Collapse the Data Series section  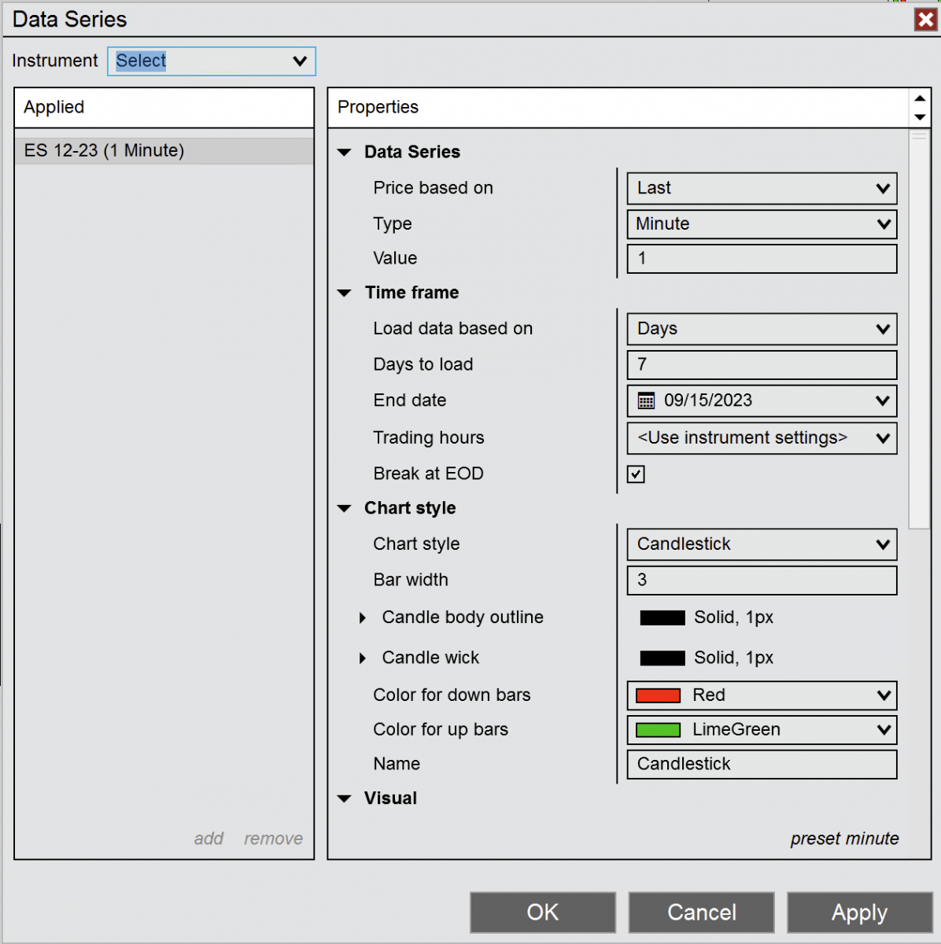[344, 153]
